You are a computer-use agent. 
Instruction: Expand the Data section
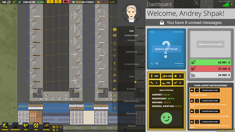[131, 77]
